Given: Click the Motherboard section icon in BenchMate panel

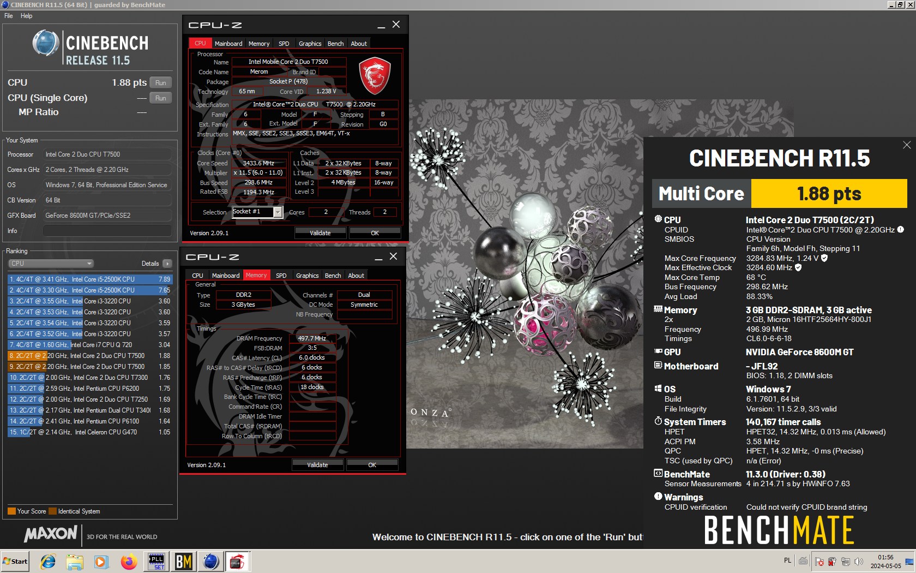Looking at the screenshot, I should (658, 366).
